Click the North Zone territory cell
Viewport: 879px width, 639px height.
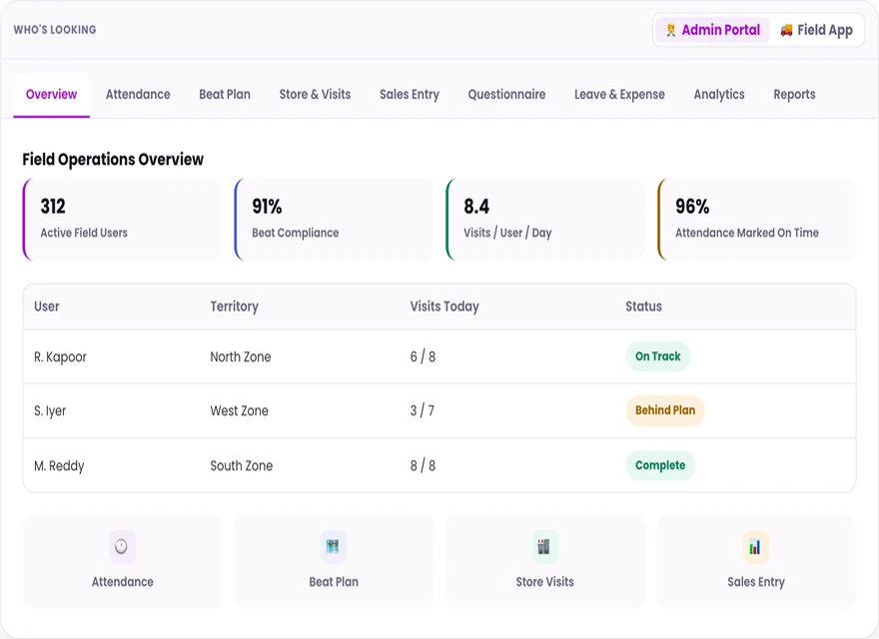[x=241, y=357]
